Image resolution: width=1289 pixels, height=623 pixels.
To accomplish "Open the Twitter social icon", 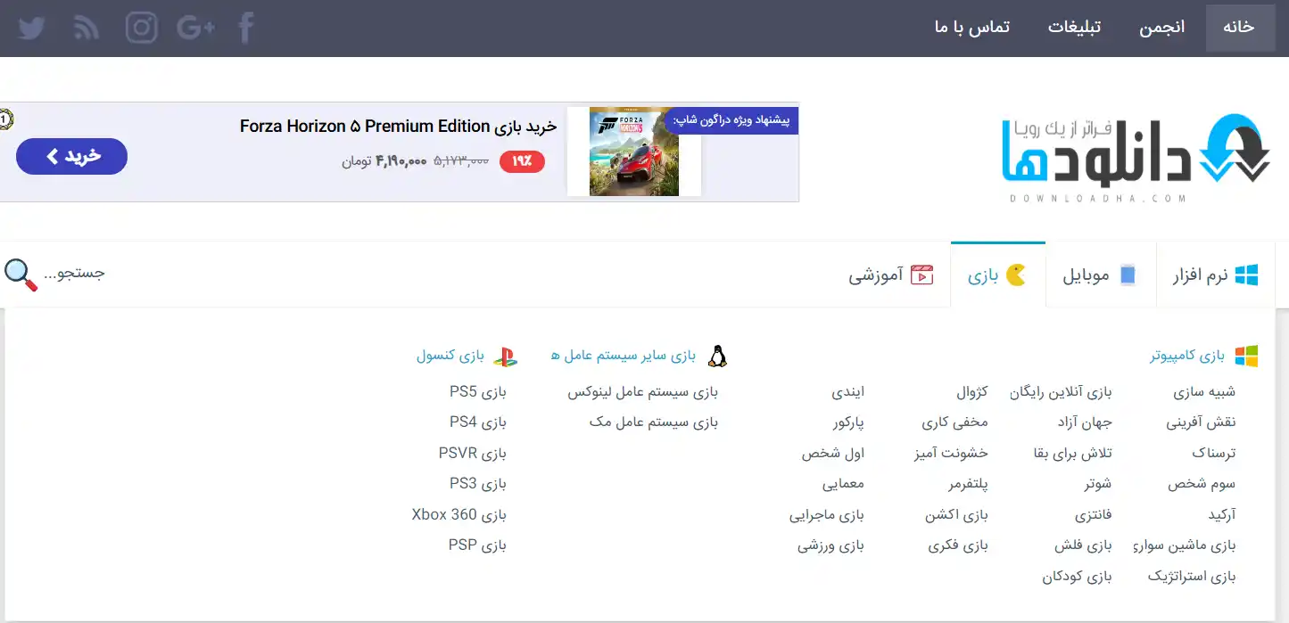I will coord(31,28).
